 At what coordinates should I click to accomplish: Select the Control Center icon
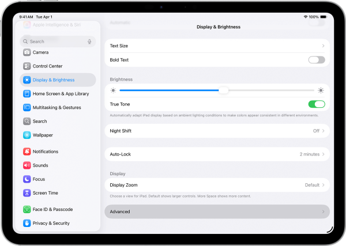27,66
